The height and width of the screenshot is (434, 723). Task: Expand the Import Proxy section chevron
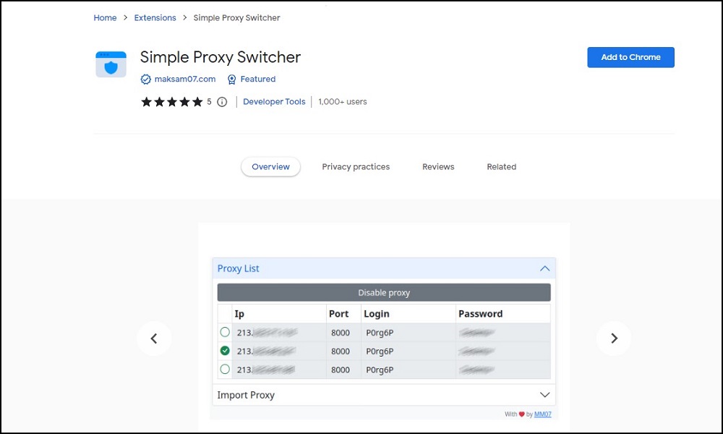click(544, 395)
